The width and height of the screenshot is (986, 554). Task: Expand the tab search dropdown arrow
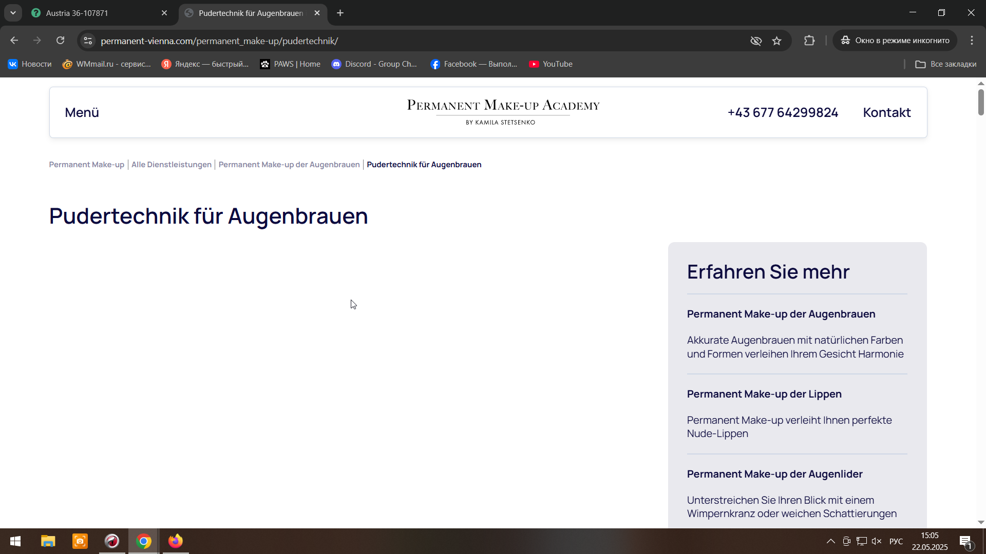click(13, 13)
